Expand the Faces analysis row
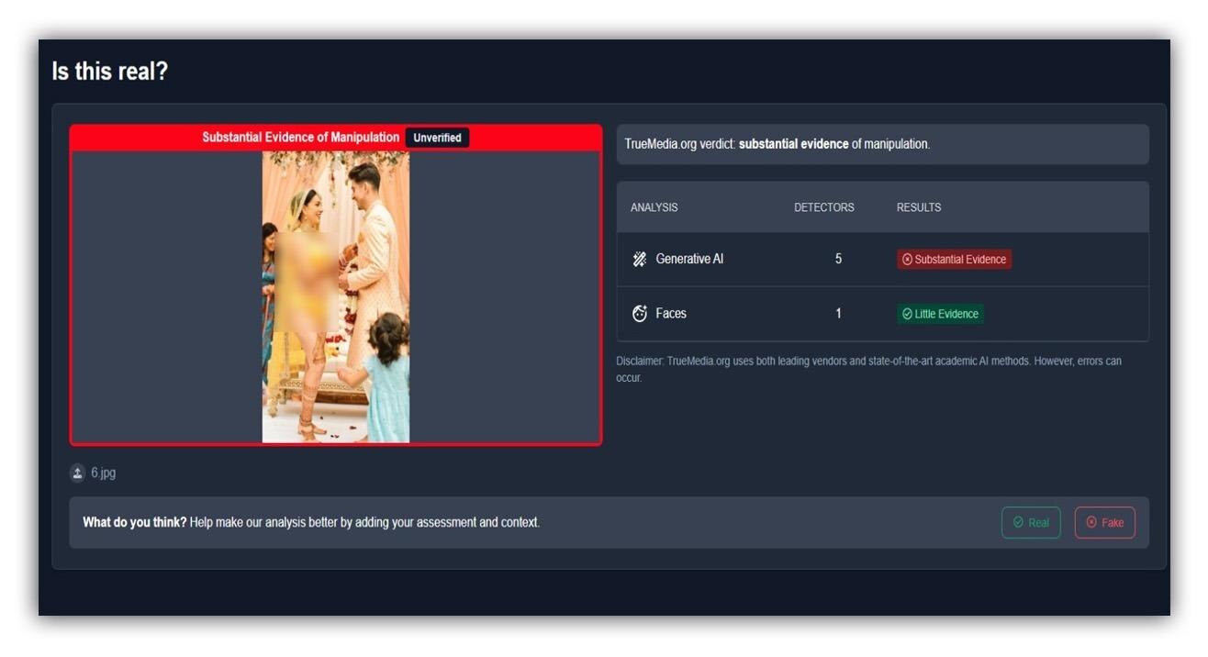 coord(671,314)
